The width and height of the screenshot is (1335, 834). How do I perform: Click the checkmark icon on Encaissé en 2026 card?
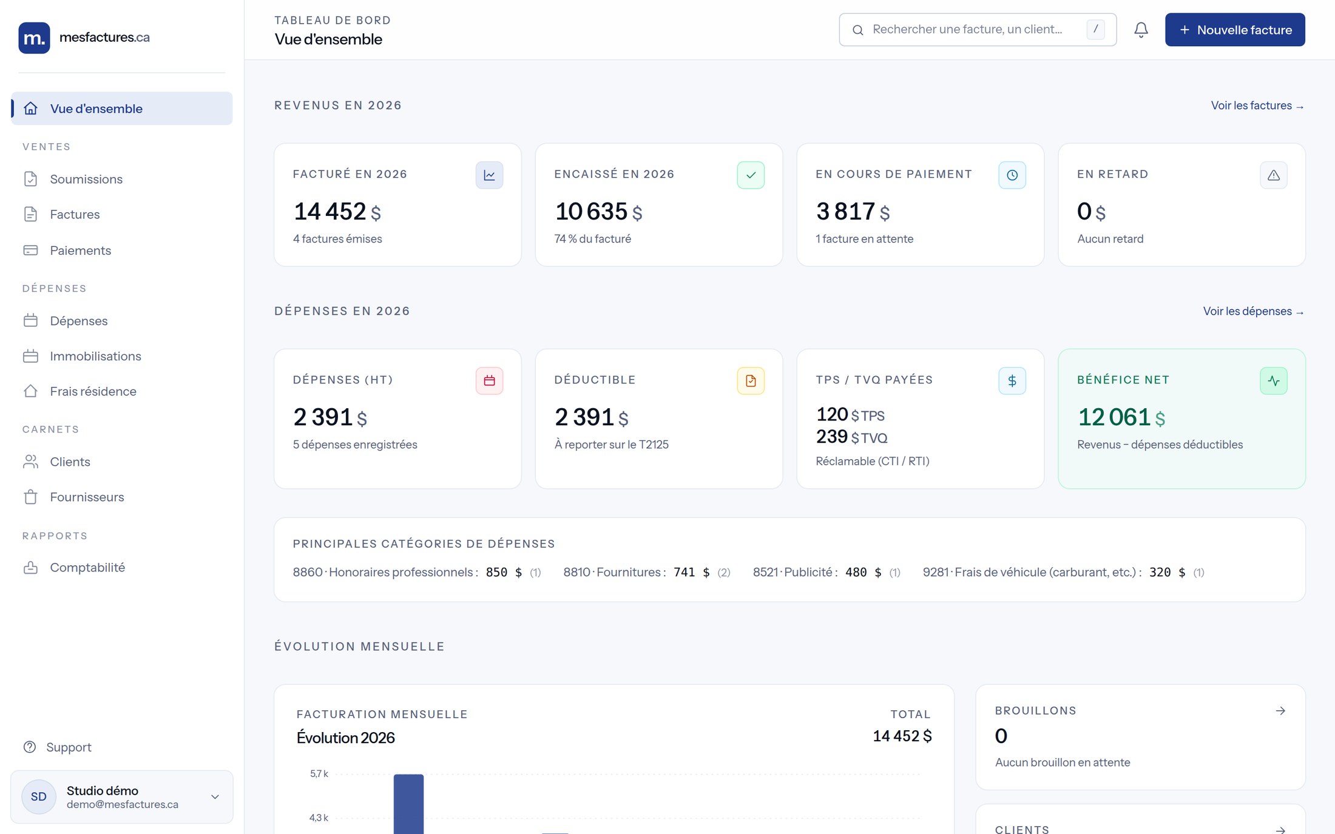751,175
